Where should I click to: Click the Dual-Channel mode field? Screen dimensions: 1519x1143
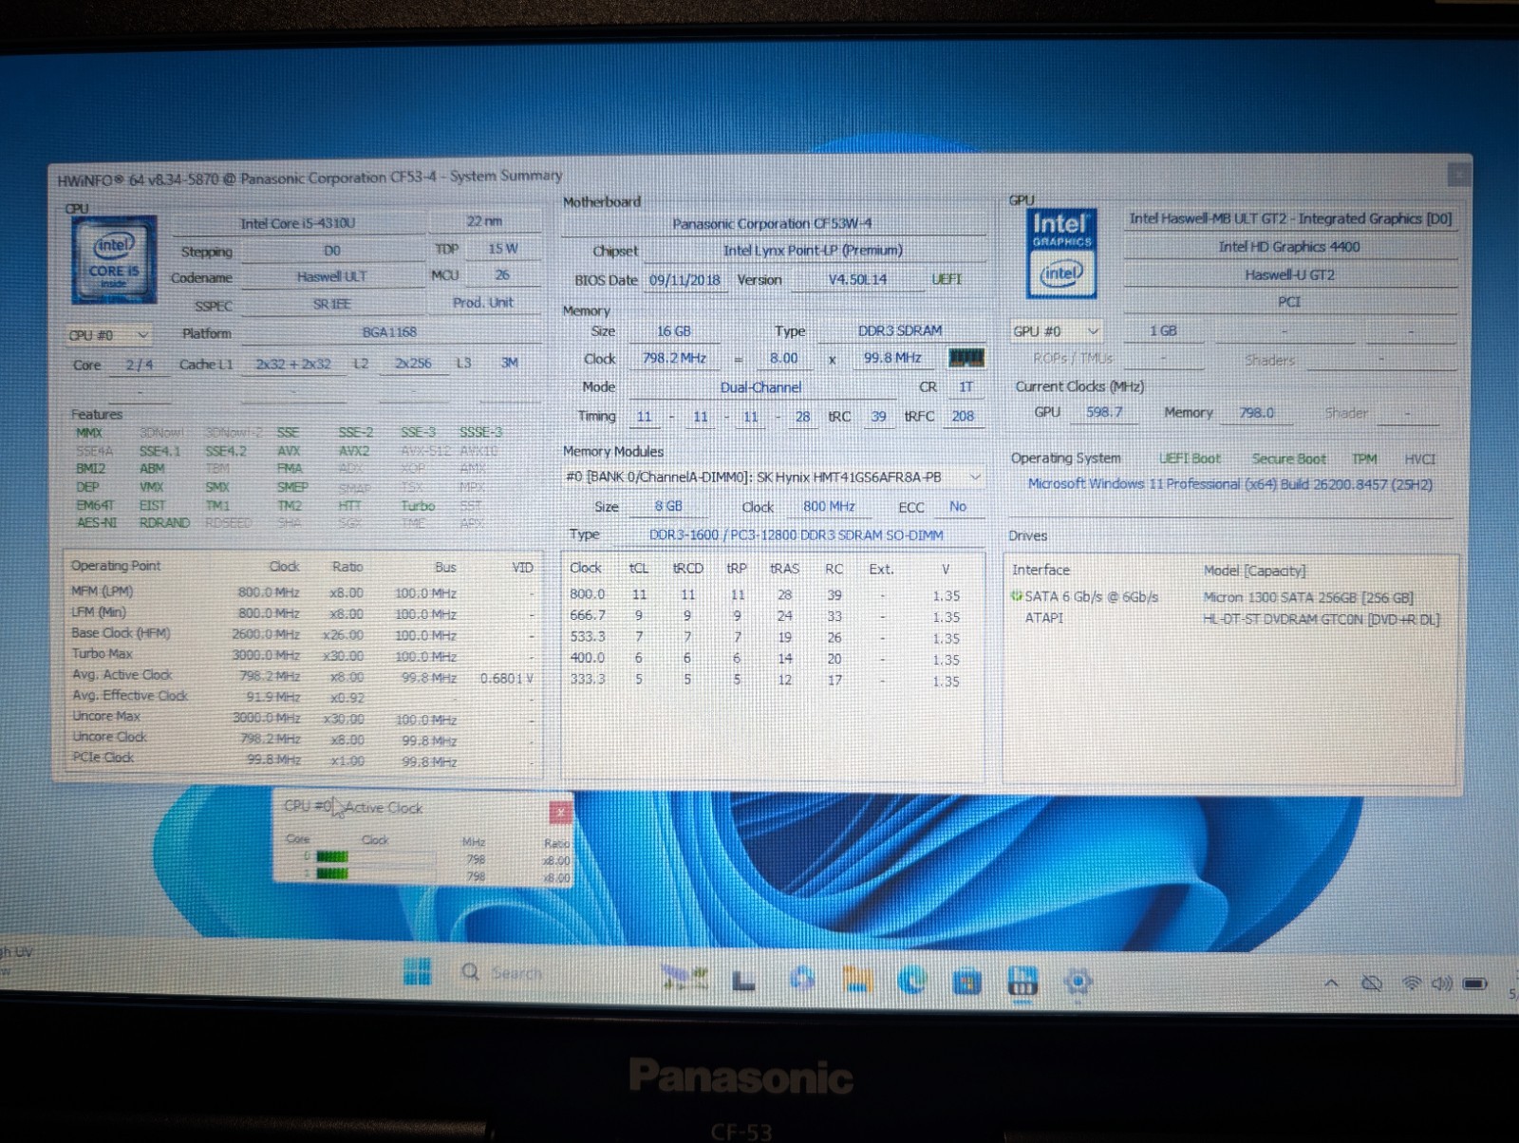point(760,387)
